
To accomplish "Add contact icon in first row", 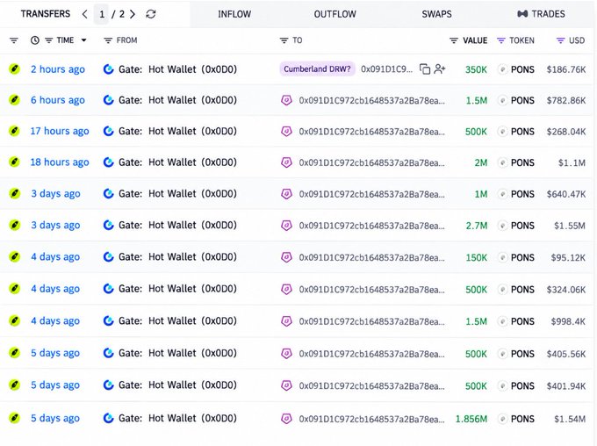I will click(440, 69).
